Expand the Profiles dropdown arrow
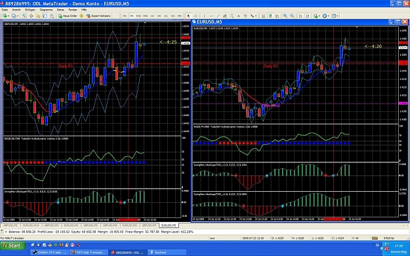The image size is (410, 256). click(x=18, y=16)
